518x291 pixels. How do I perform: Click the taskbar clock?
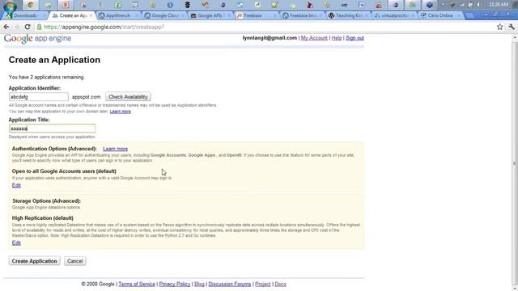499,5
